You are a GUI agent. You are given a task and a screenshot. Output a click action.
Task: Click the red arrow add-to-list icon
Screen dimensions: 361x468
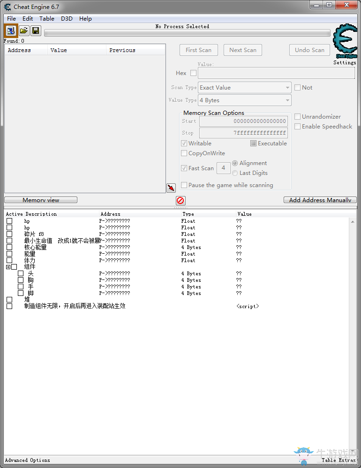[x=171, y=188]
